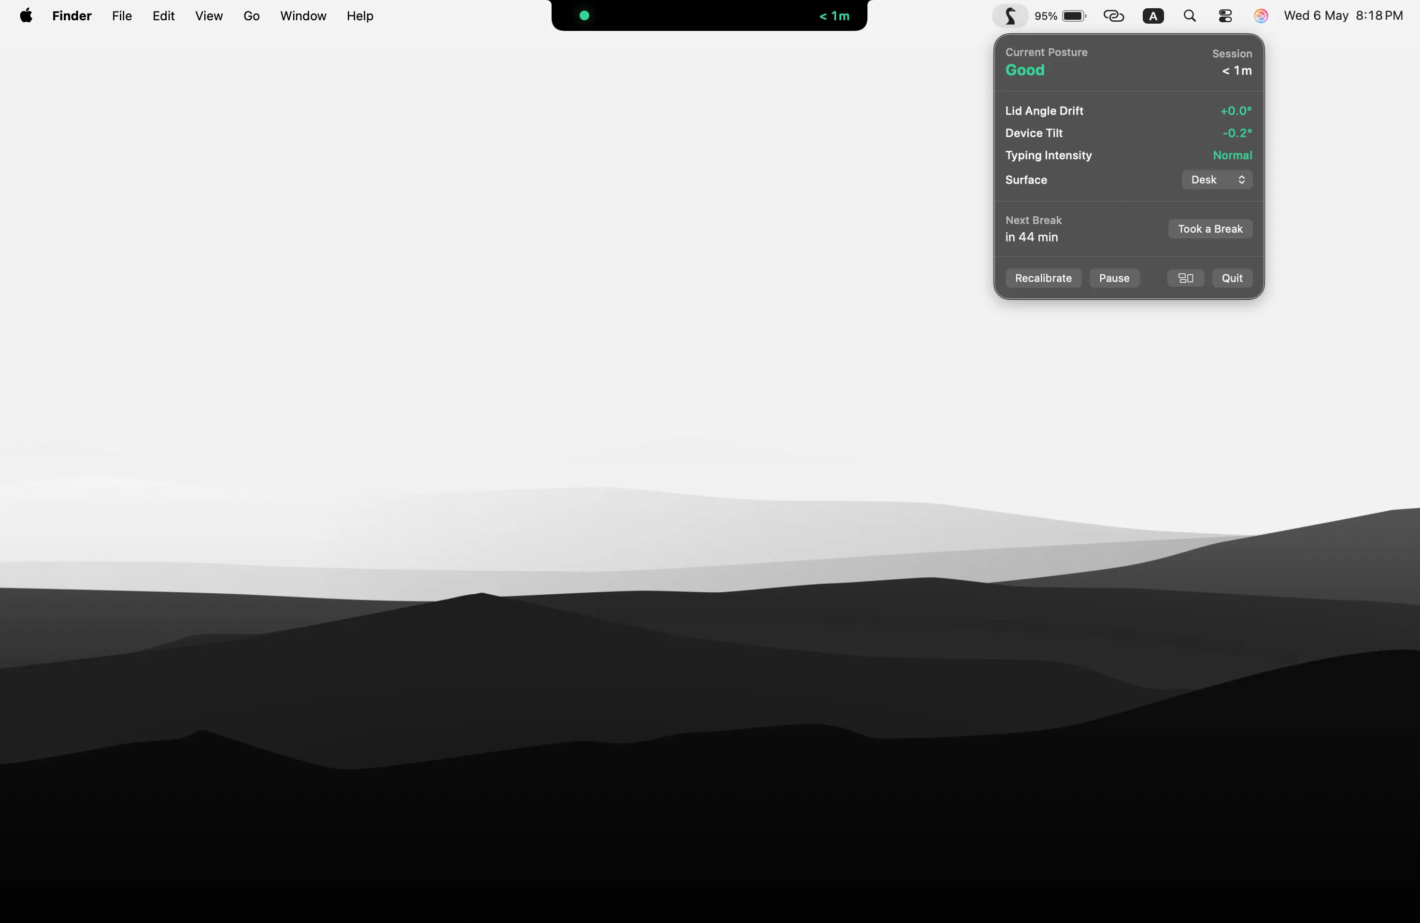Screen dimensions: 1420x923
Task: Open Control Center icon
Action: coord(1225,16)
